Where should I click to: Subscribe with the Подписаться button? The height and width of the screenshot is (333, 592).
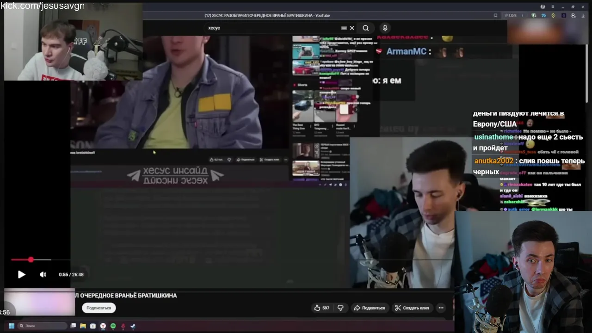pos(99,308)
